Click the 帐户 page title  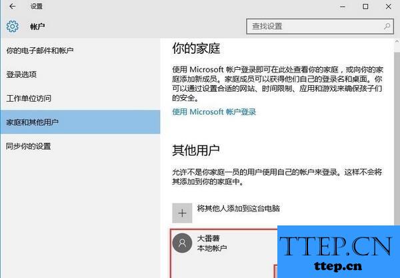coord(37,27)
